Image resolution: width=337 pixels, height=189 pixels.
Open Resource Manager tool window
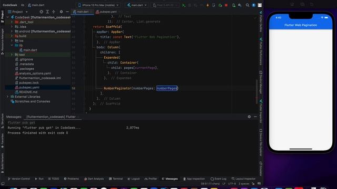2,41
